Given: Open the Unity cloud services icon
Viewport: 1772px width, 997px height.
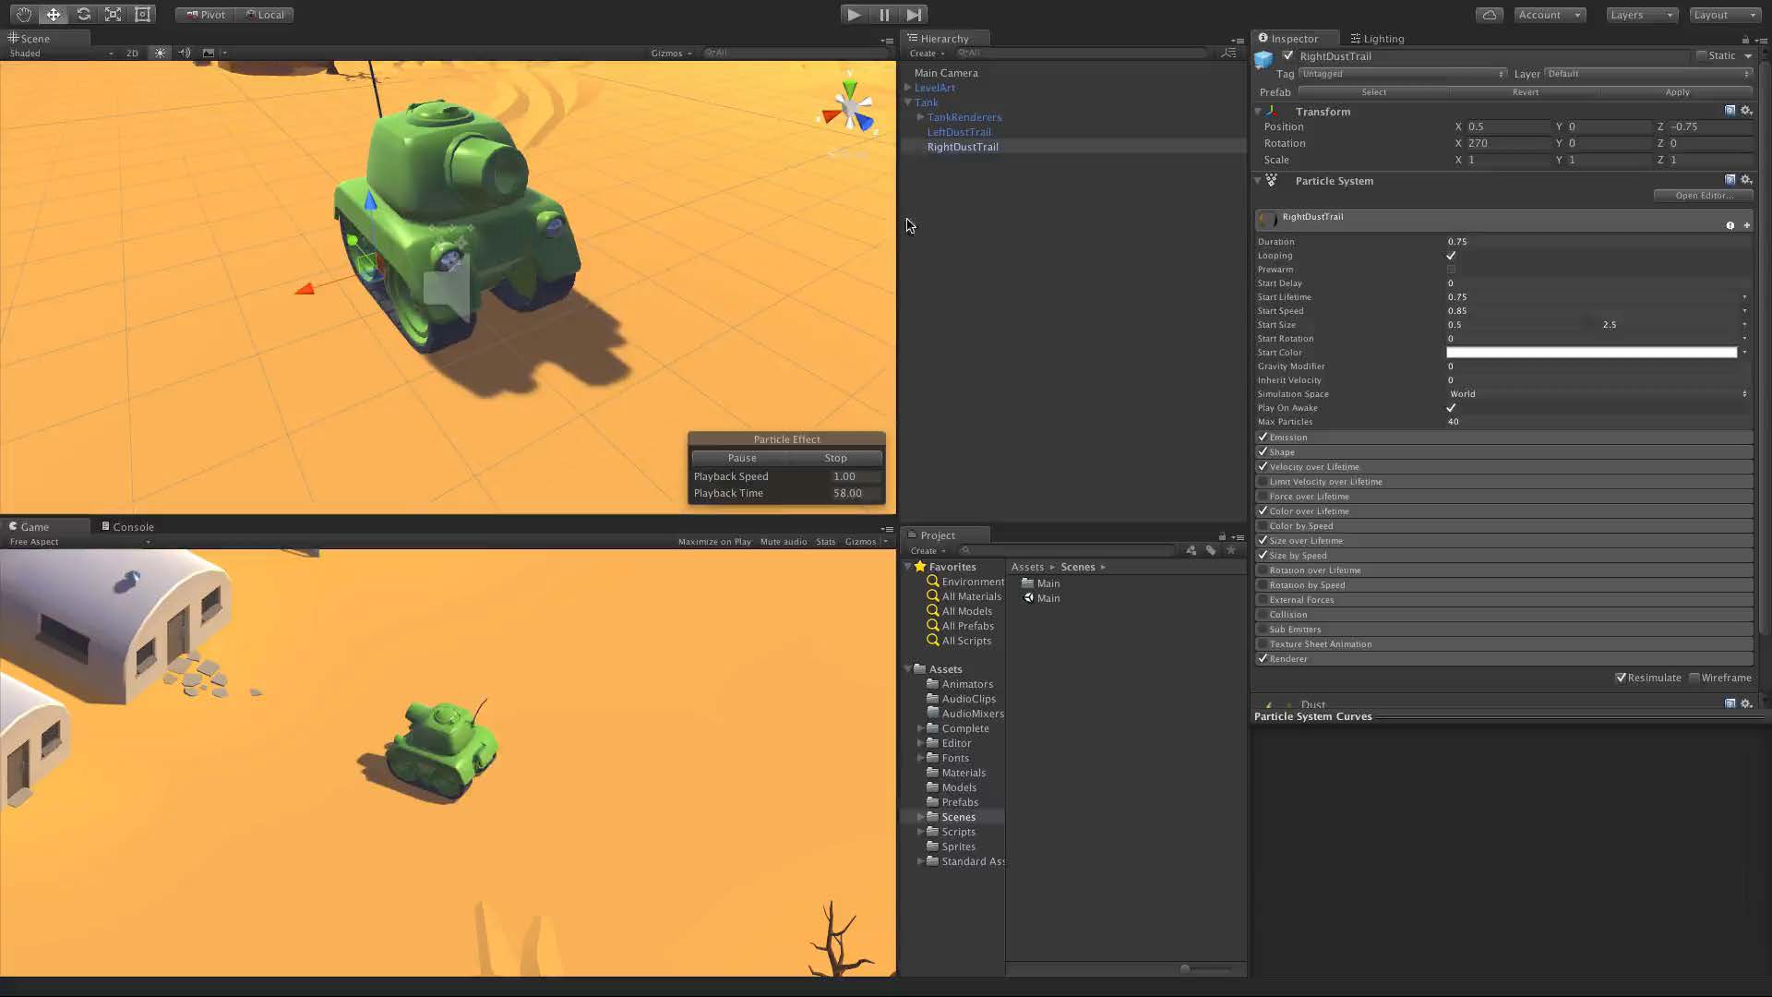Looking at the screenshot, I should (1489, 15).
